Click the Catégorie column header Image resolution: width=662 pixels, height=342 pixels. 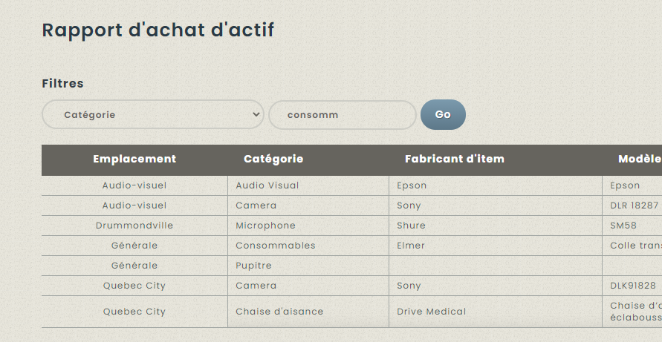273,159
